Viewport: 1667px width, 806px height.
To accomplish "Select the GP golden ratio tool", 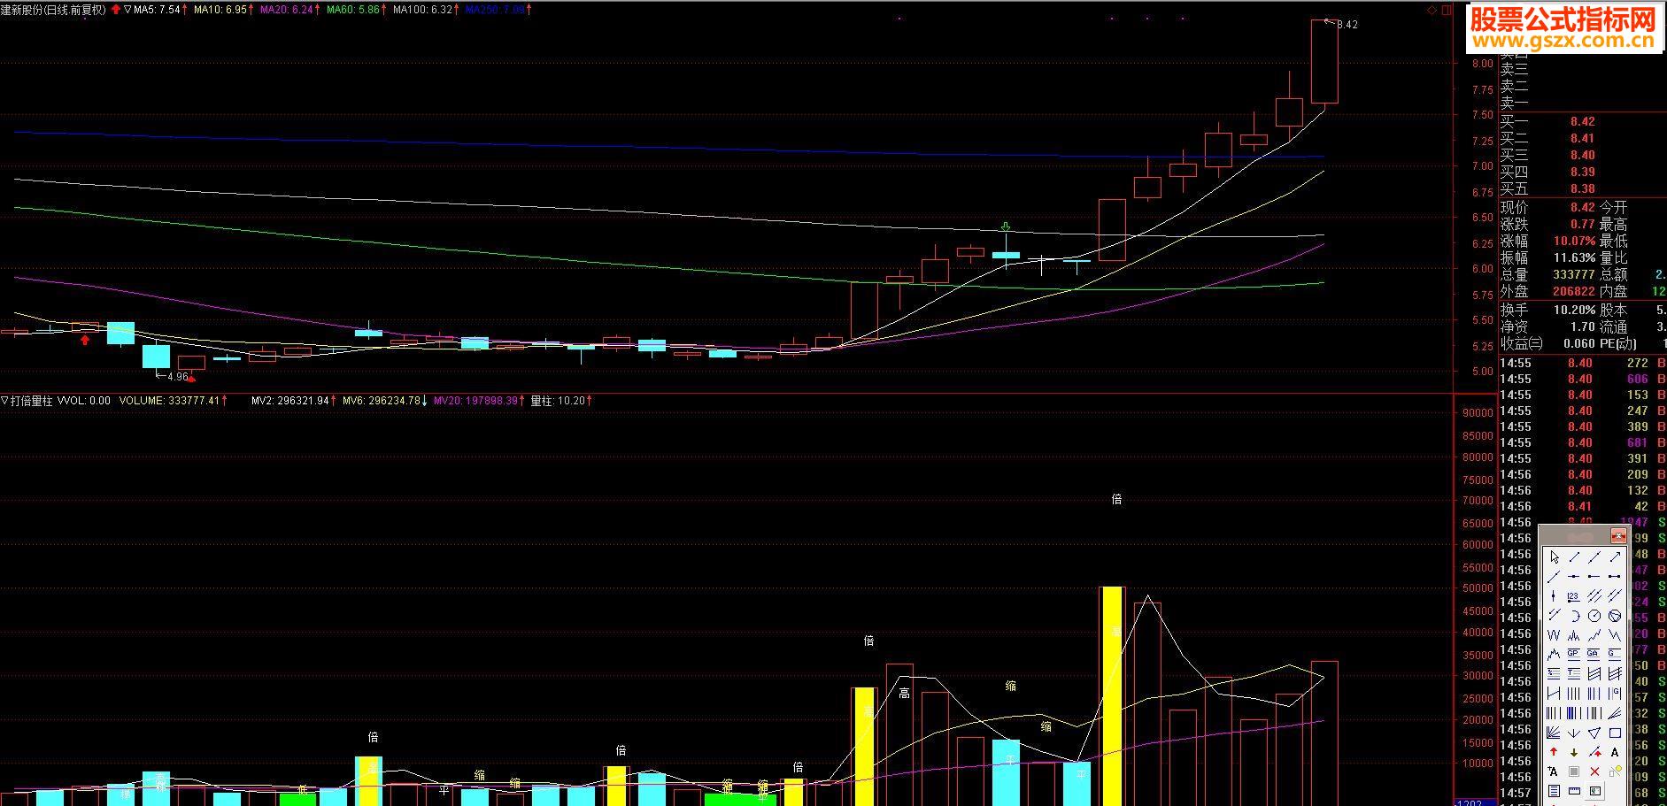I will point(1574,654).
